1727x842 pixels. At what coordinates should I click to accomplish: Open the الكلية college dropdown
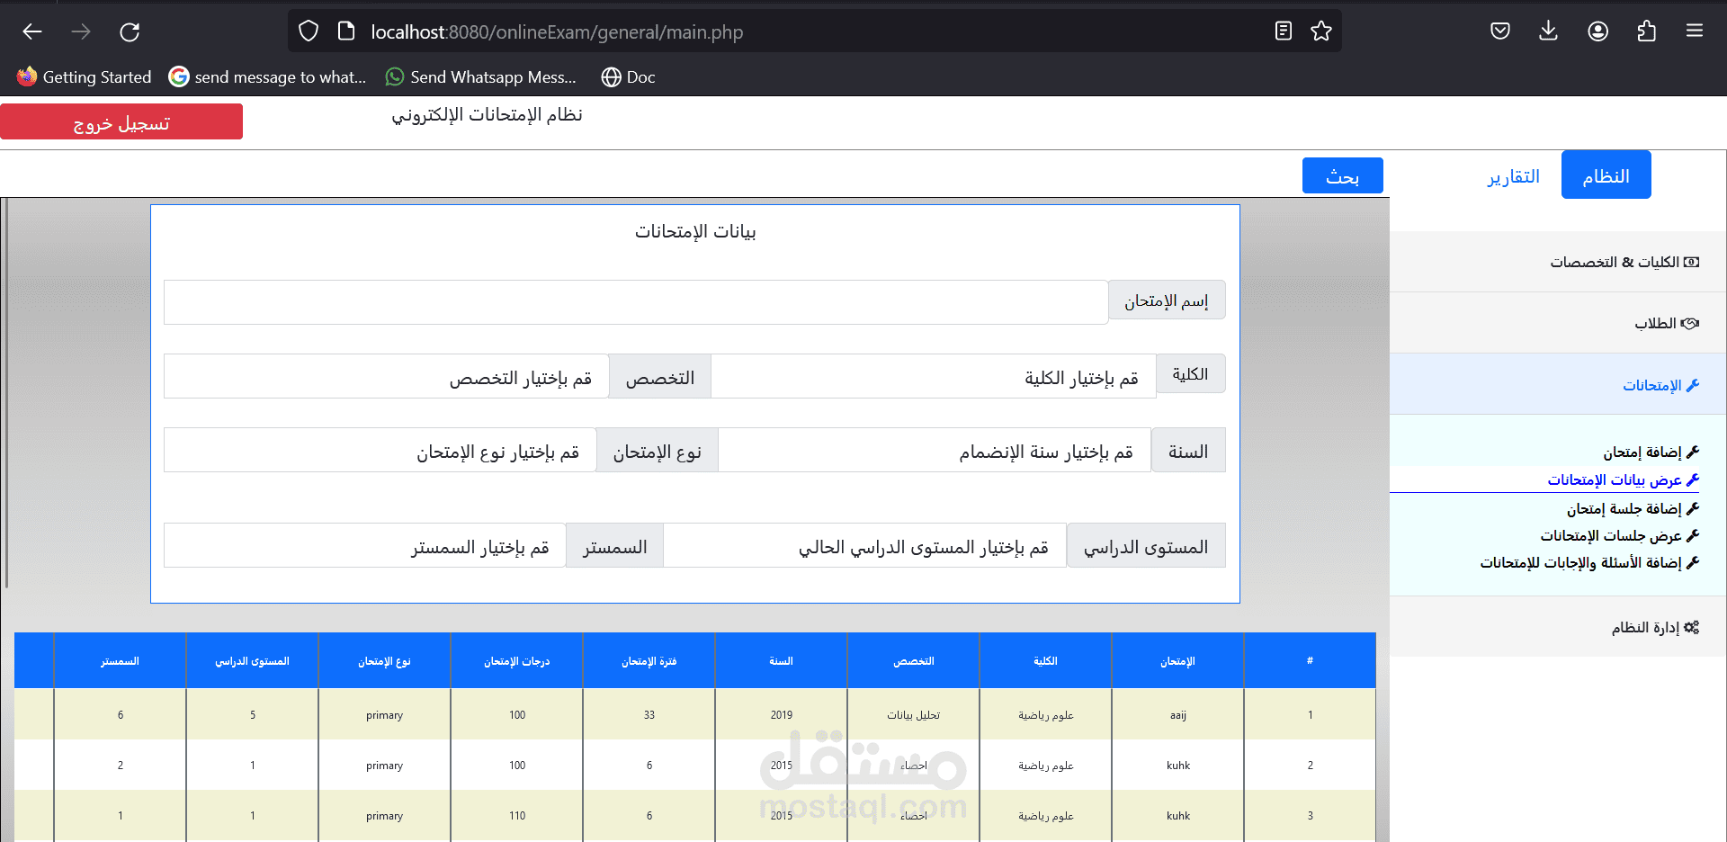(x=933, y=376)
